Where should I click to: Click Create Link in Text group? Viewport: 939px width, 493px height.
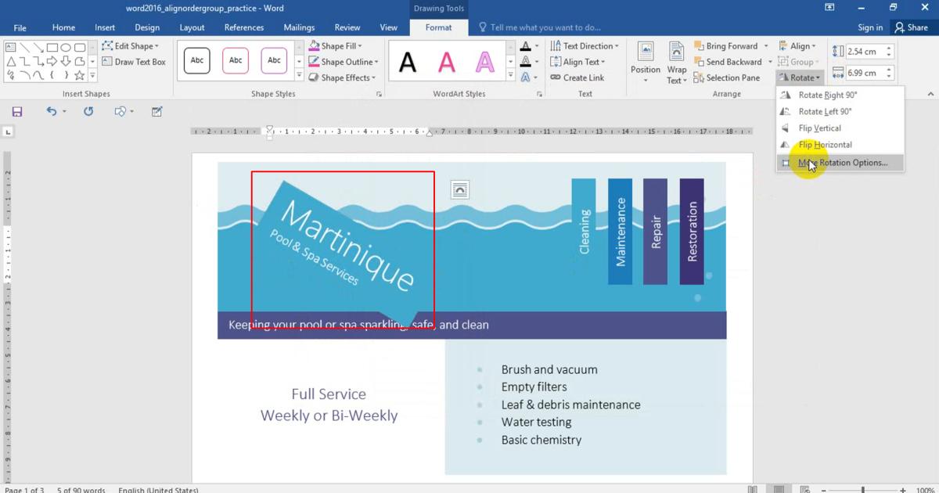577,77
